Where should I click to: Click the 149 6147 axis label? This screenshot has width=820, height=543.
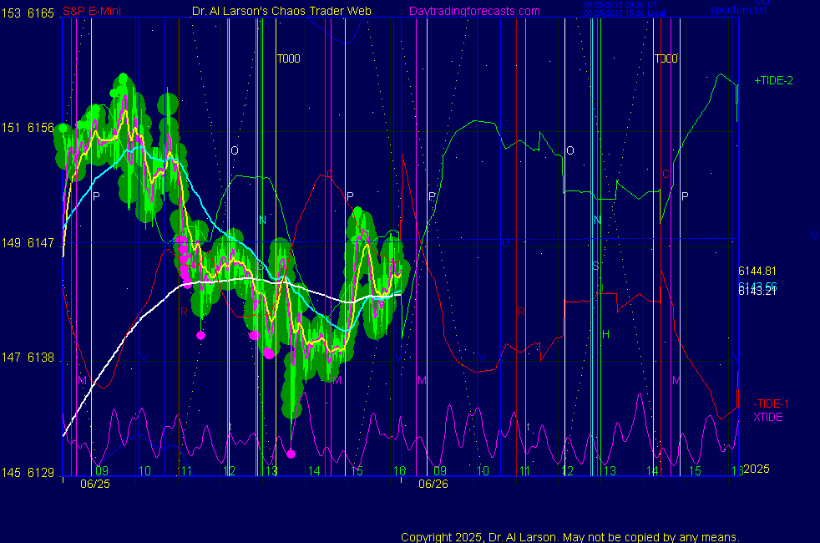(28, 243)
